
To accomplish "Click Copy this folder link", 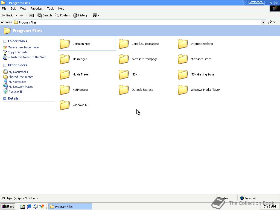I will tap(18, 52).
